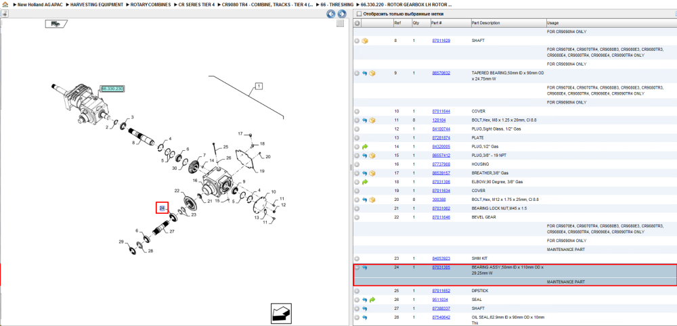This screenshot has width=677, height=326.
Task: Click box icon for TAPERED BEARING row
Action: (x=372, y=73)
